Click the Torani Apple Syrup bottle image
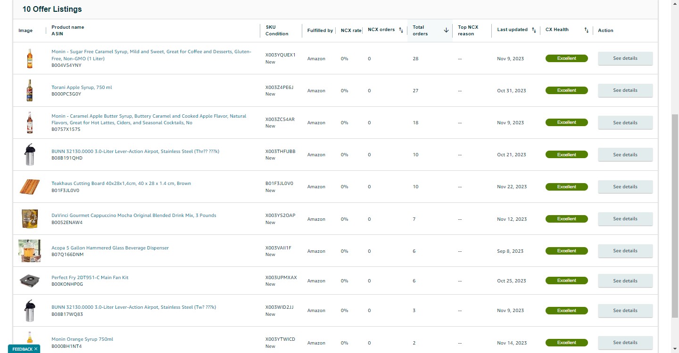The height and width of the screenshot is (353, 679). pyautogui.click(x=30, y=90)
